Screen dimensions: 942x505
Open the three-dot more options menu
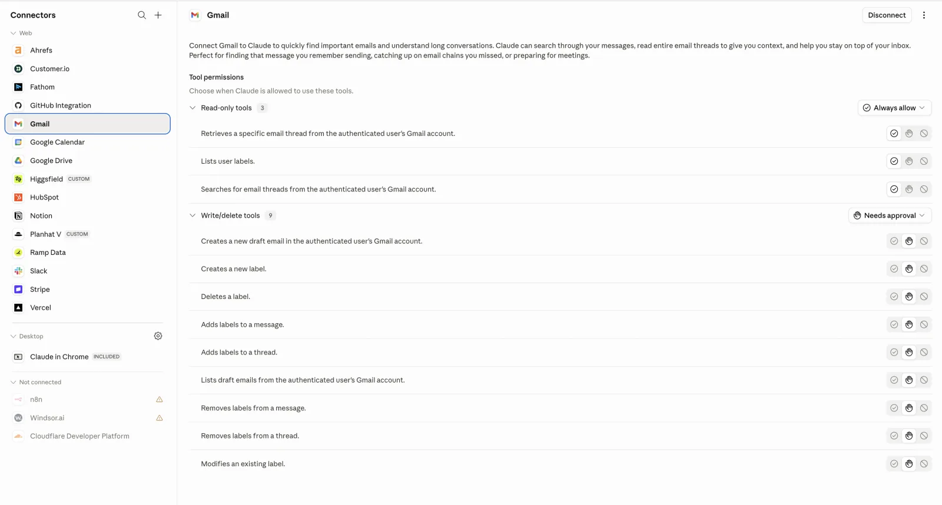click(924, 15)
